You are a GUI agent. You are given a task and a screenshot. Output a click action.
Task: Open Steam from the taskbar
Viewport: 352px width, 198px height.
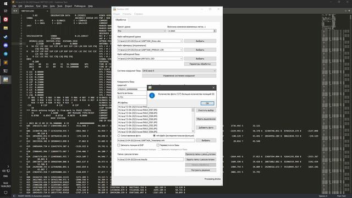(x=5, y=37)
